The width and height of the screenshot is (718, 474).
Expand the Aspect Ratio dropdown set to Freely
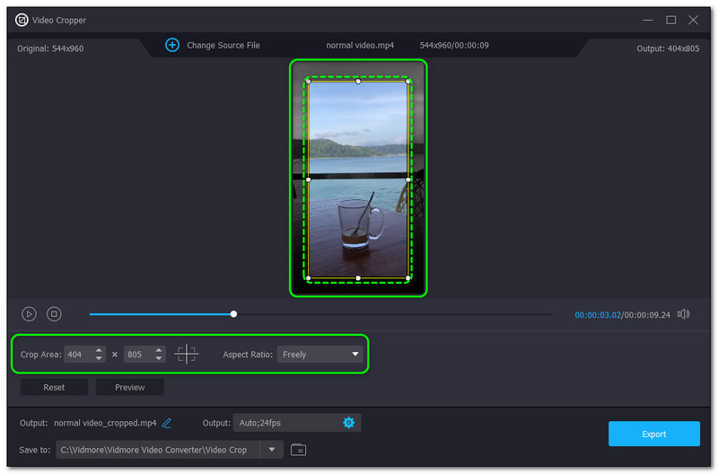pyautogui.click(x=320, y=355)
